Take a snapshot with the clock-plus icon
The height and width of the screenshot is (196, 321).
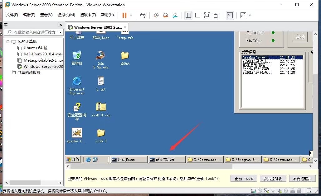coord(156,15)
